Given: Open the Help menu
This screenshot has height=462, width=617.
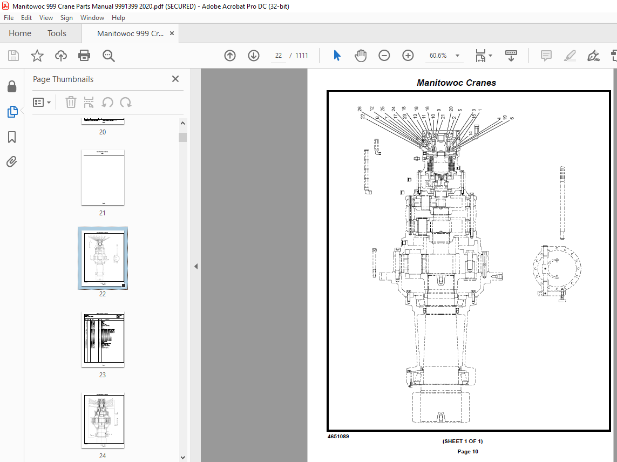Looking at the screenshot, I should click(118, 18).
